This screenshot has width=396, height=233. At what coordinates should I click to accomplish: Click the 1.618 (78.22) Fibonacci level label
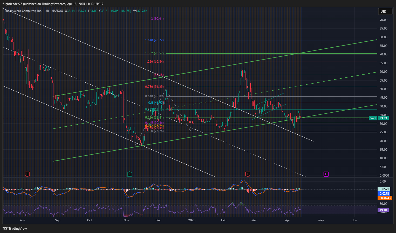(x=154, y=40)
